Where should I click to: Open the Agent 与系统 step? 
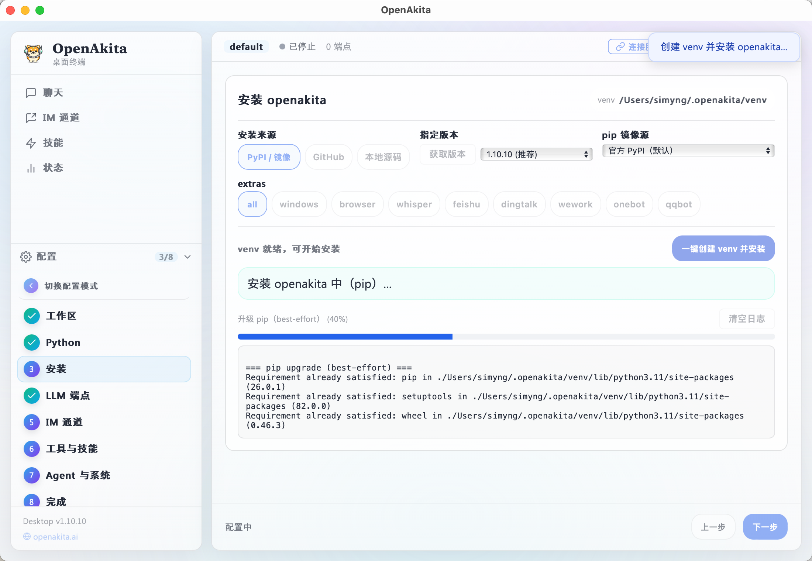click(78, 475)
